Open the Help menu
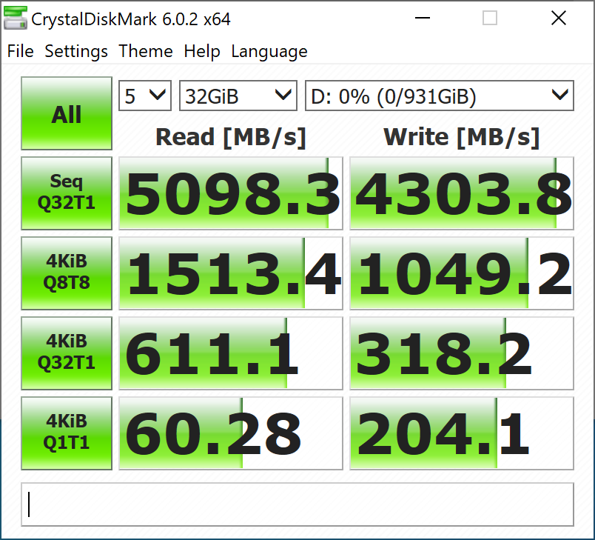The image size is (595, 540). click(x=202, y=51)
